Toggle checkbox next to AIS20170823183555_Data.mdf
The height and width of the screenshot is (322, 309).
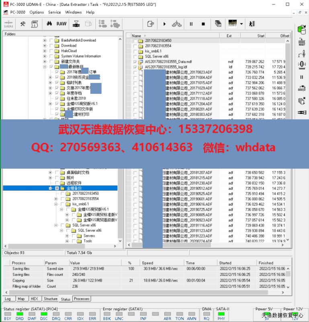[x=135, y=62]
